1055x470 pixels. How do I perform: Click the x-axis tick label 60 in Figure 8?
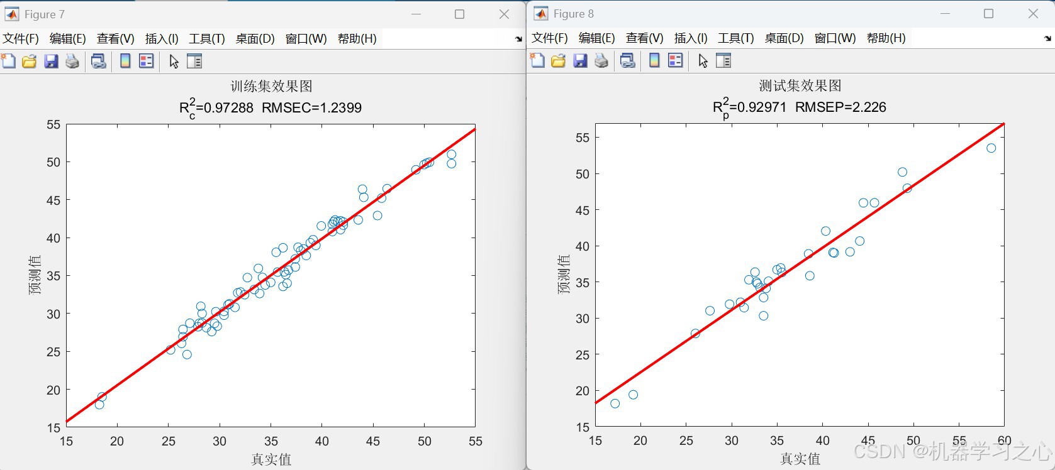[x=1004, y=440]
